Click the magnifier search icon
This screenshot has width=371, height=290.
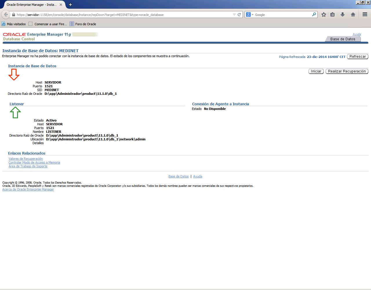314,14
